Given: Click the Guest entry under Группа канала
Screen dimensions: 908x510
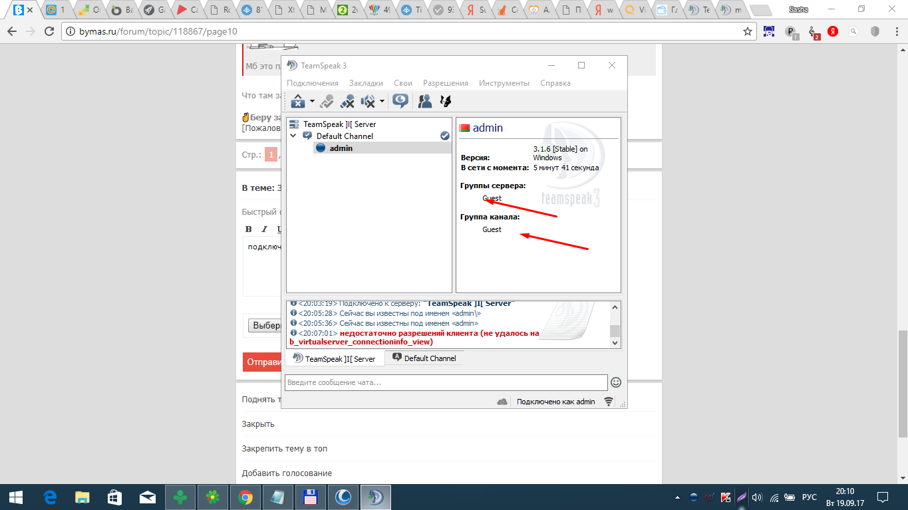Looking at the screenshot, I should 492,229.
